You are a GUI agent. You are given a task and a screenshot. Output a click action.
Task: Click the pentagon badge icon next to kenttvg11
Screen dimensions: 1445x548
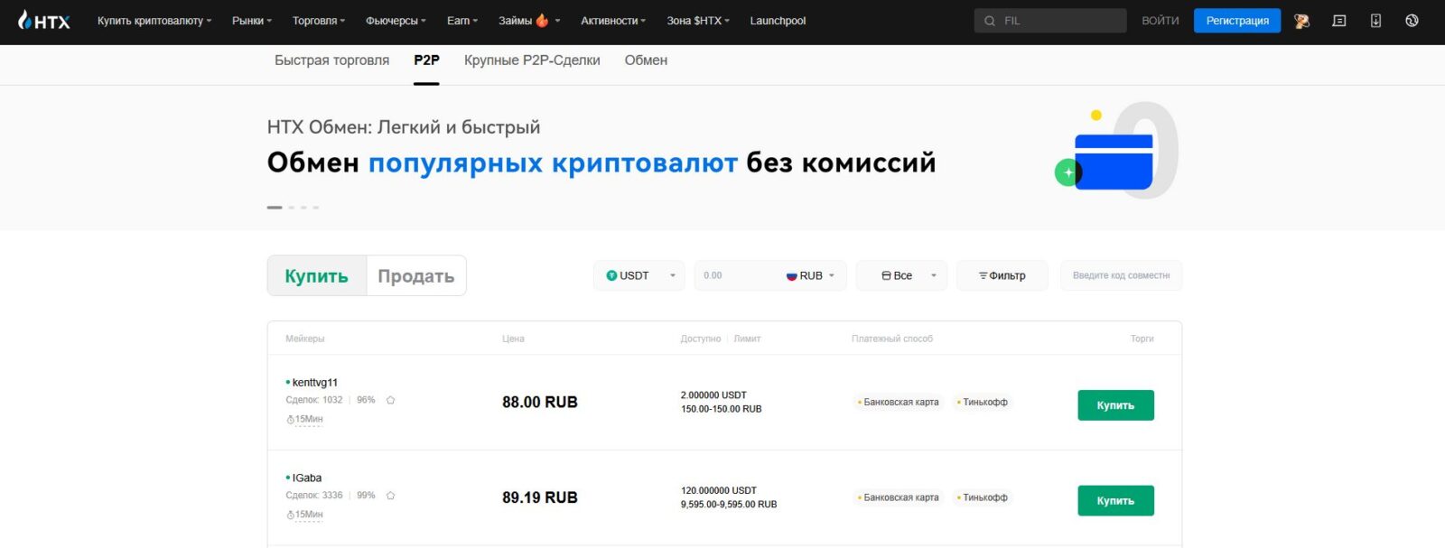point(390,400)
